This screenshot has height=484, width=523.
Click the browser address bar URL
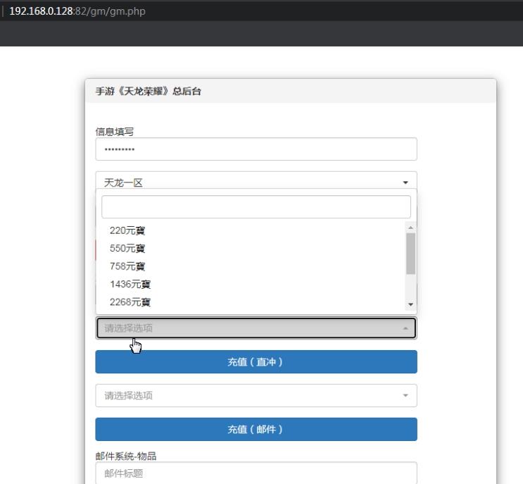[77, 11]
